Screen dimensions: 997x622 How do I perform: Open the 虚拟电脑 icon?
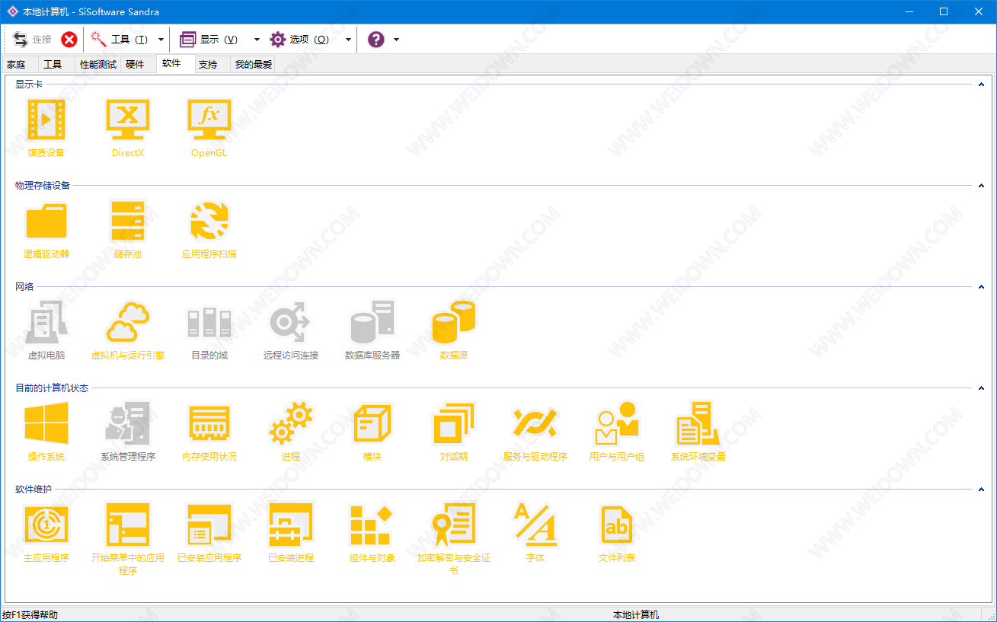tap(46, 322)
